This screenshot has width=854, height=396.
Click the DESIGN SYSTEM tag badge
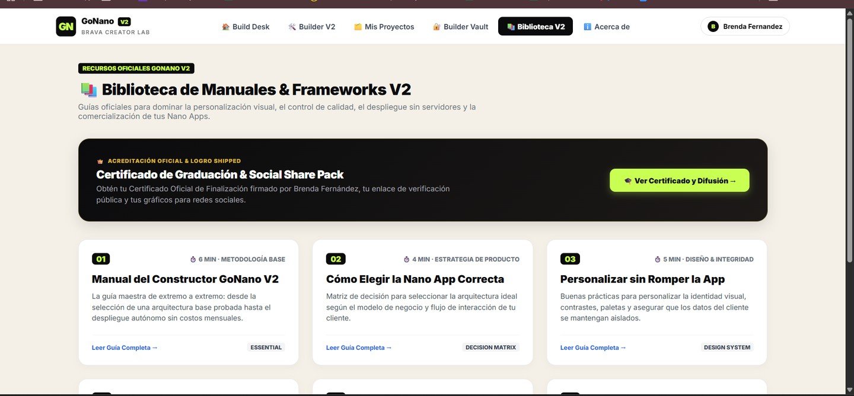[x=727, y=347]
